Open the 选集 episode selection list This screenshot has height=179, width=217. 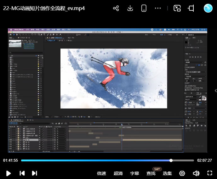coord(167,173)
